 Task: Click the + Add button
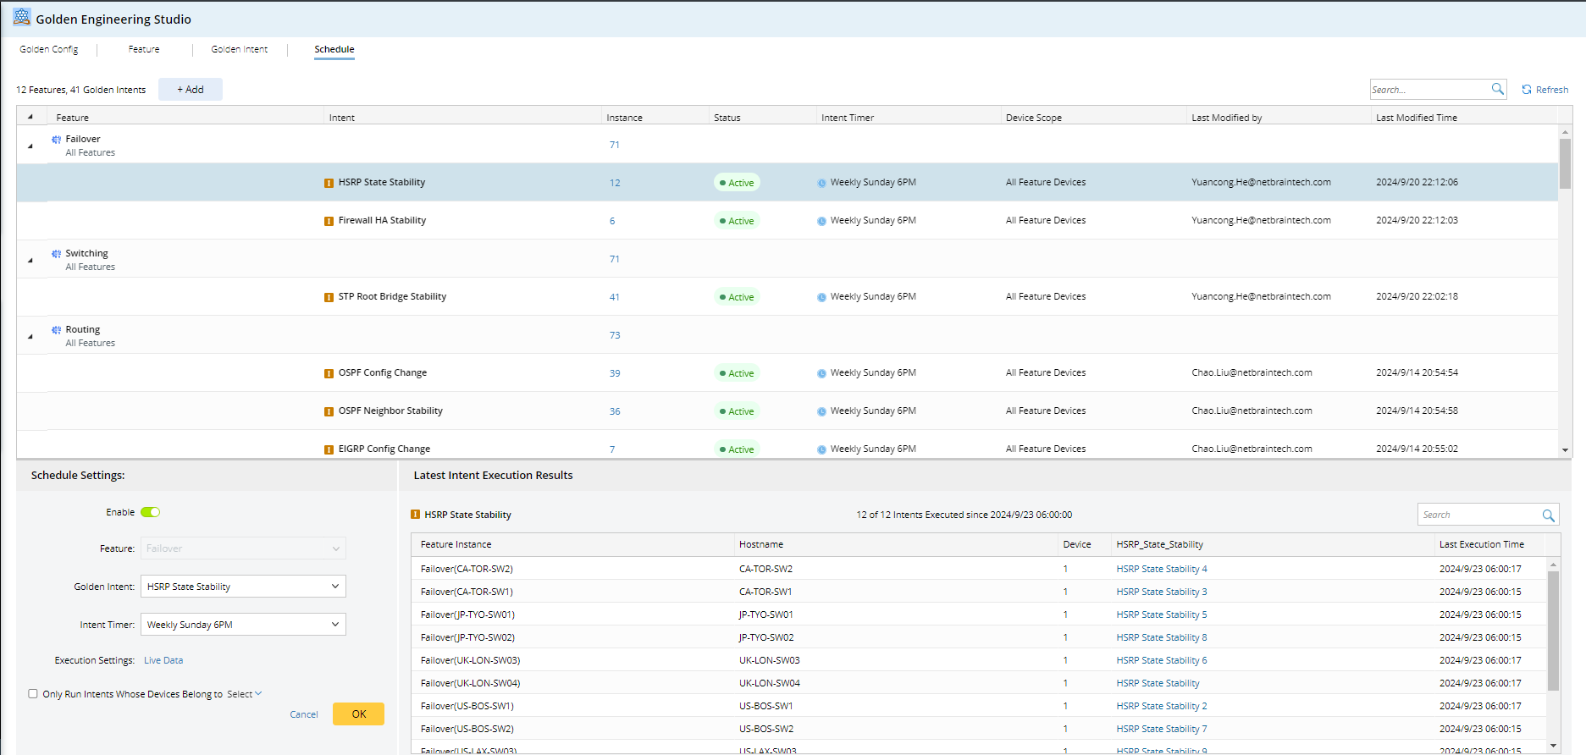(x=190, y=90)
